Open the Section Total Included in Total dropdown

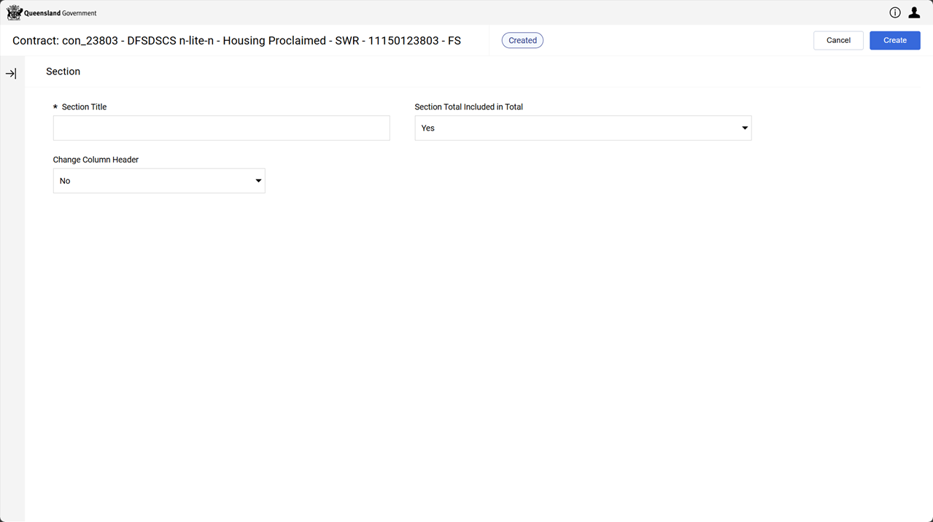point(582,128)
